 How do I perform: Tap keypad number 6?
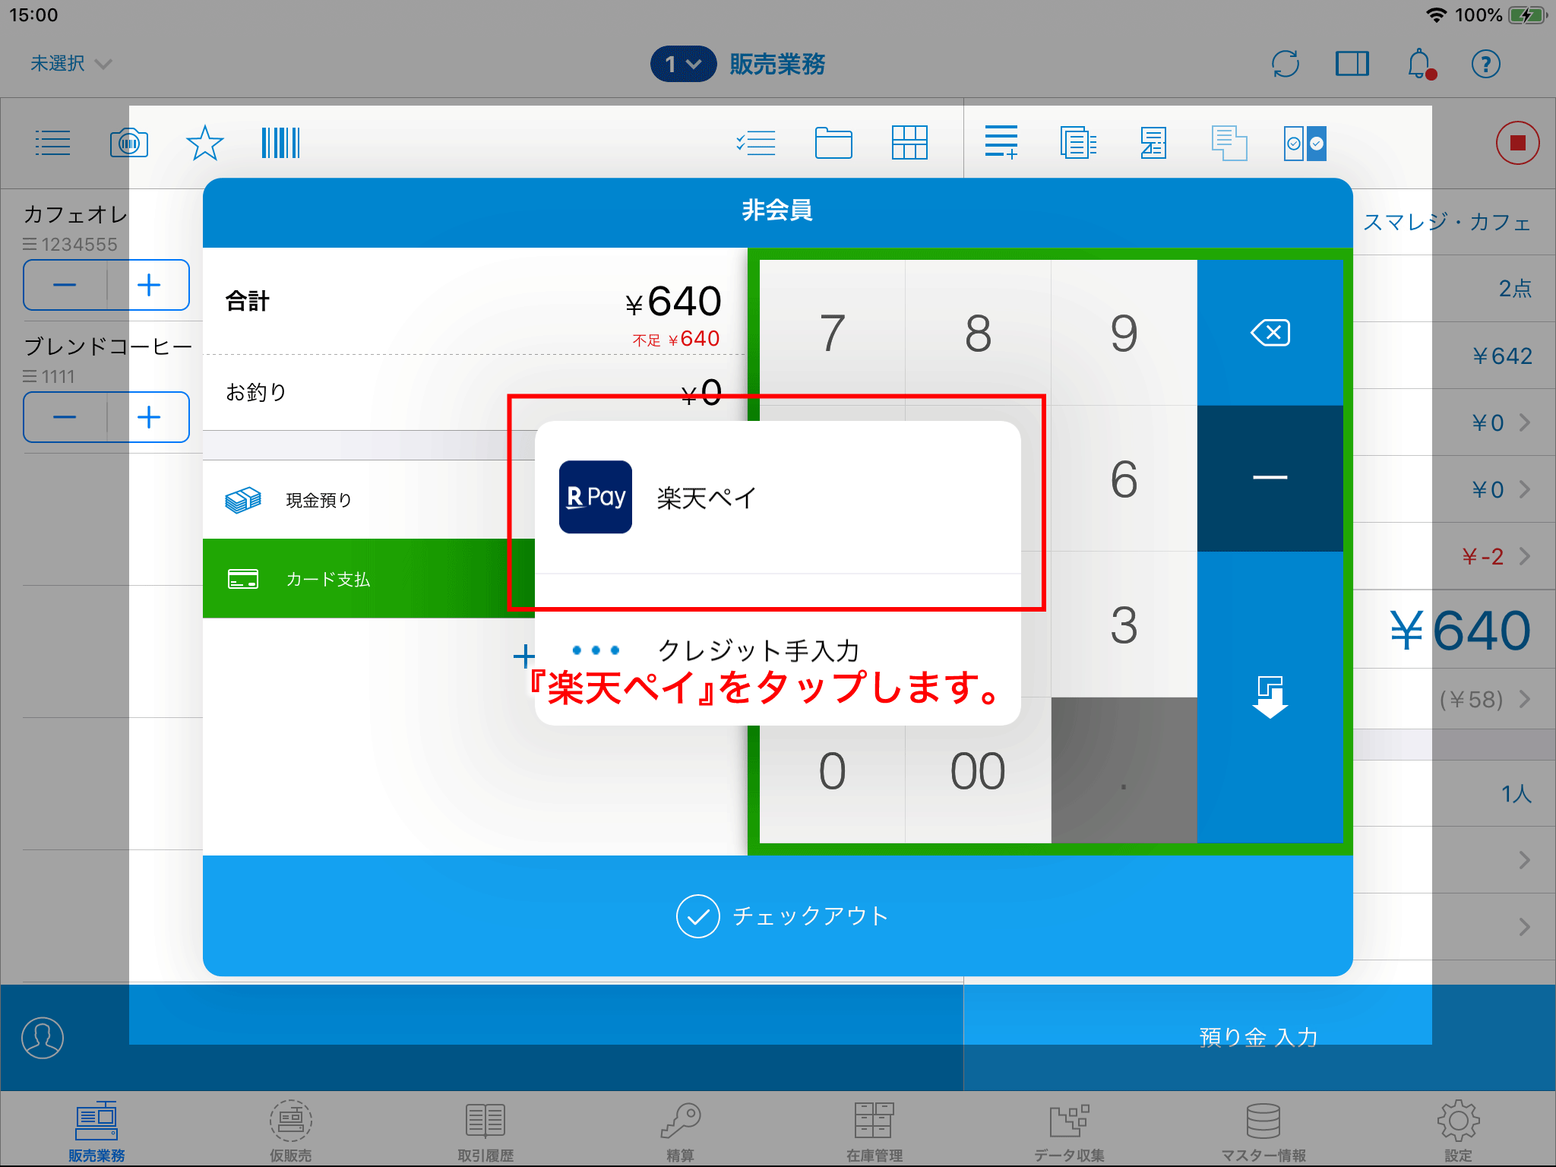pos(1124,479)
